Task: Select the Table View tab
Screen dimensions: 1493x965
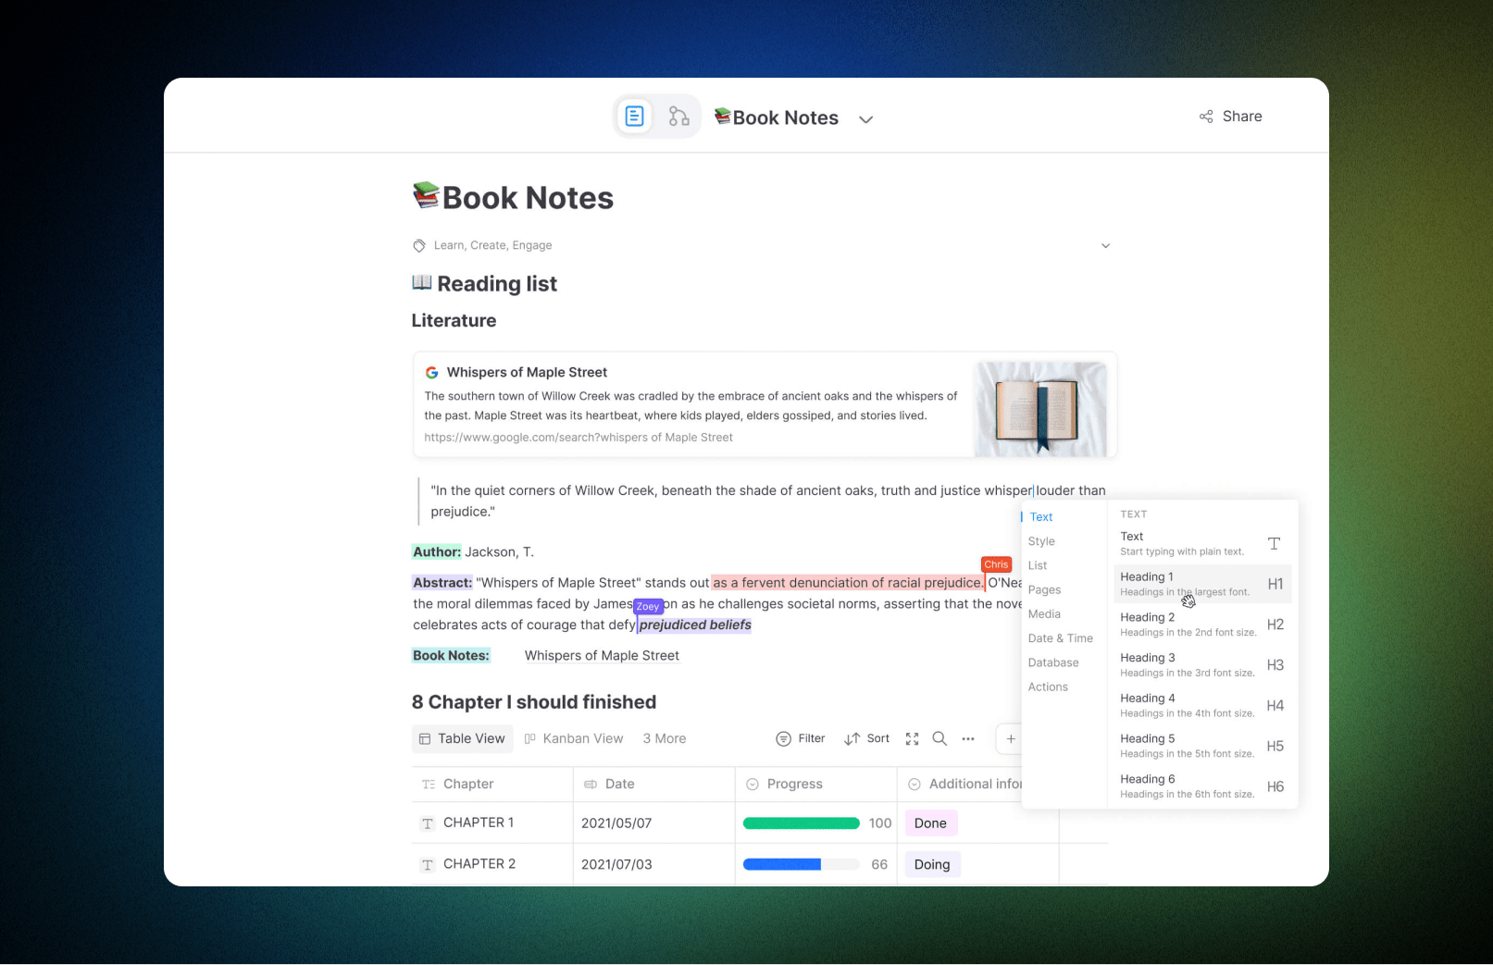Action: tap(462, 738)
